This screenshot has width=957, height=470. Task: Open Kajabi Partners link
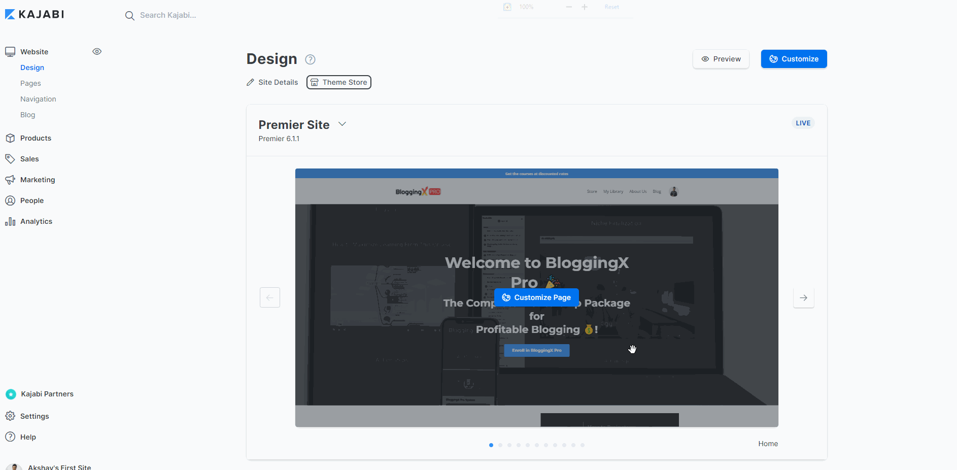(x=47, y=394)
